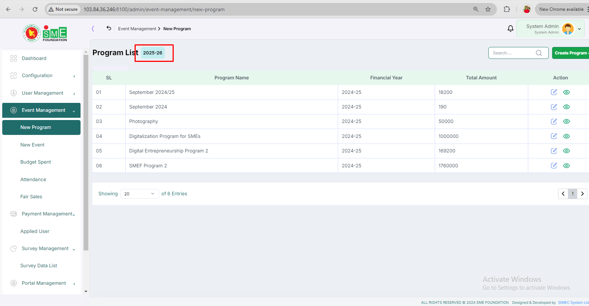Screen dimensions: 589x306
Task: Click the browser back arrow
Action: [8, 9]
